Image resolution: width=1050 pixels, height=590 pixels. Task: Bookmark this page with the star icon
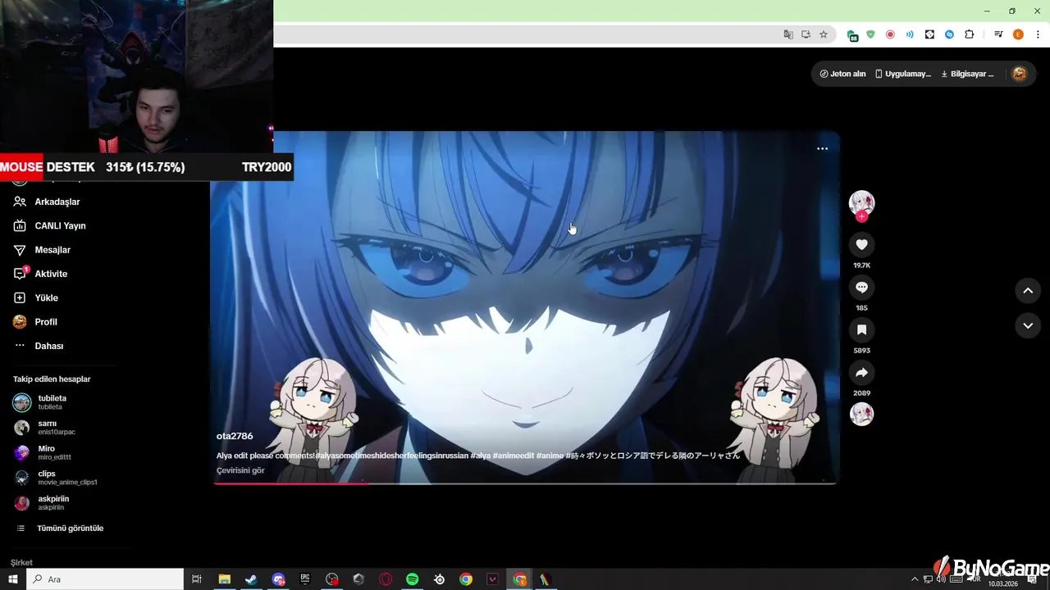pos(824,34)
